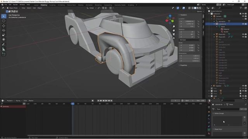The width and height of the screenshot is (248, 139).
Task: Play animation forward in timeline
Action: (106, 100)
